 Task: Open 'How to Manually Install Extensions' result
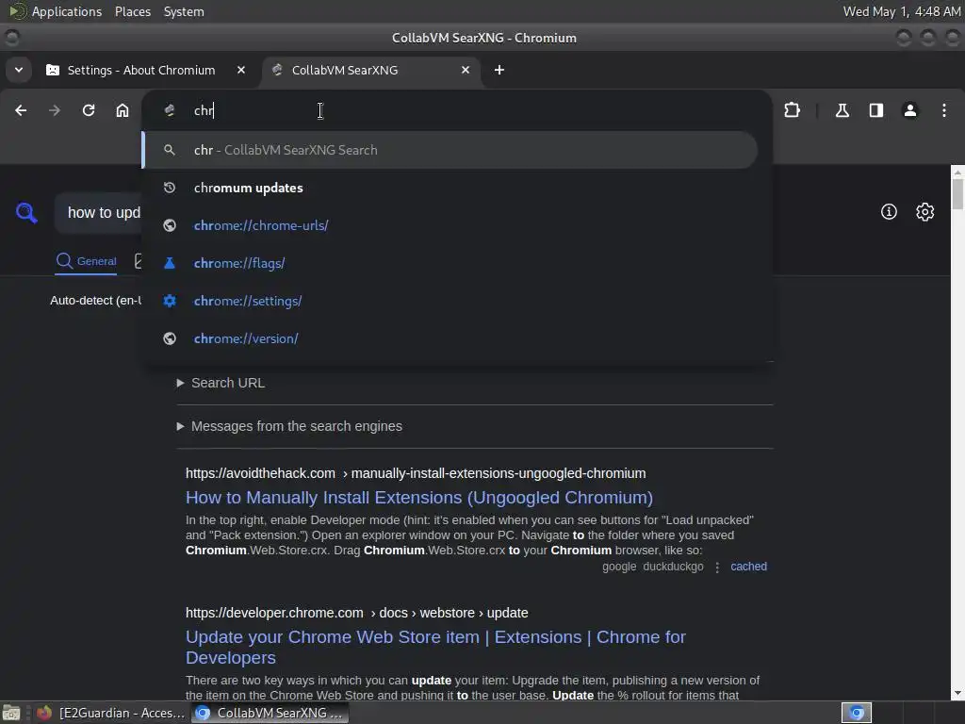[x=419, y=498]
